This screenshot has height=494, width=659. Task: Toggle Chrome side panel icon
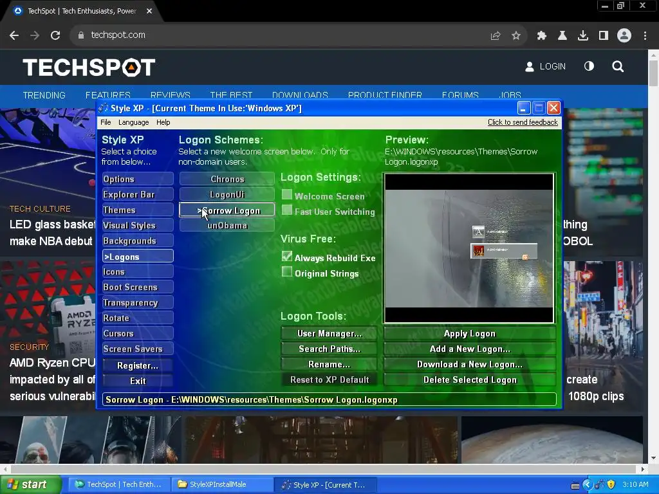(x=604, y=36)
